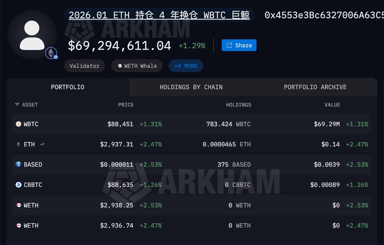The width and height of the screenshot is (384, 245).
Task: Open the Portfolio Archive tab
Action: 315,87
